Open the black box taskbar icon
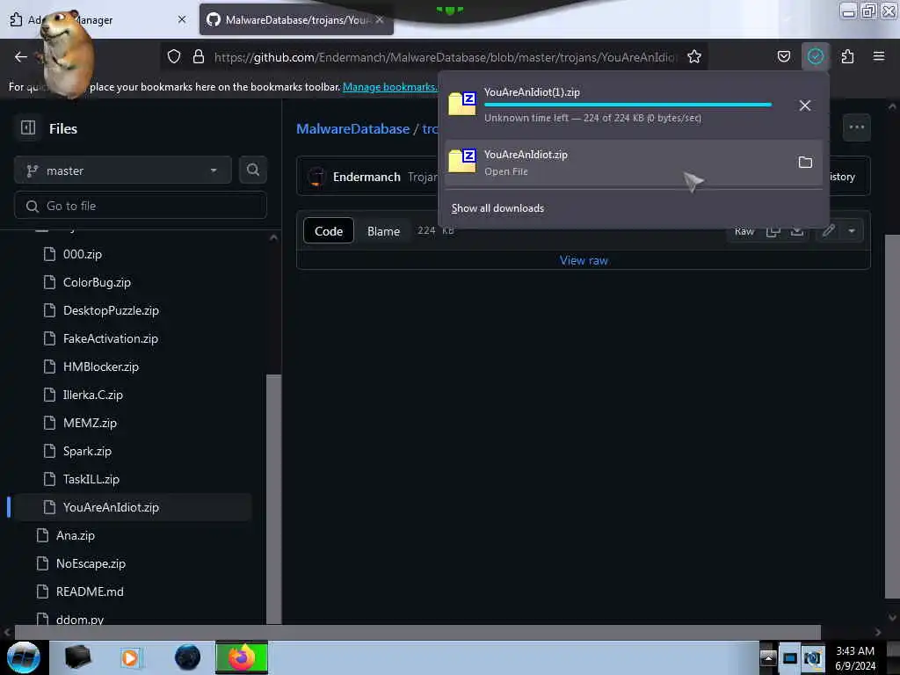 (x=77, y=657)
